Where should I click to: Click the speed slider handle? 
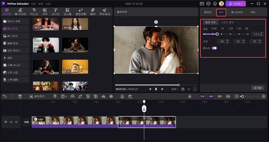[217, 34]
